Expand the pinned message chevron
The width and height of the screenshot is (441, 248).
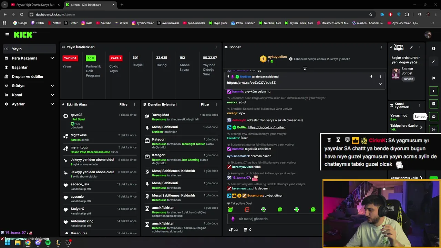tap(380, 84)
